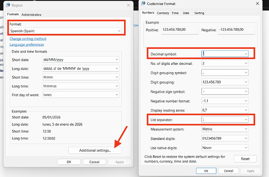
Task: Open the Measurement system dropdown
Action: 225,129
